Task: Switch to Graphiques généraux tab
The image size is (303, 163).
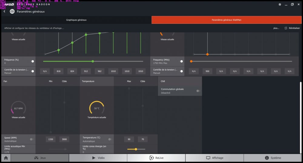Action: point(76,20)
